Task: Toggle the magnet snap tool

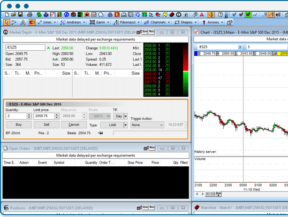Action: pos(32,22)
